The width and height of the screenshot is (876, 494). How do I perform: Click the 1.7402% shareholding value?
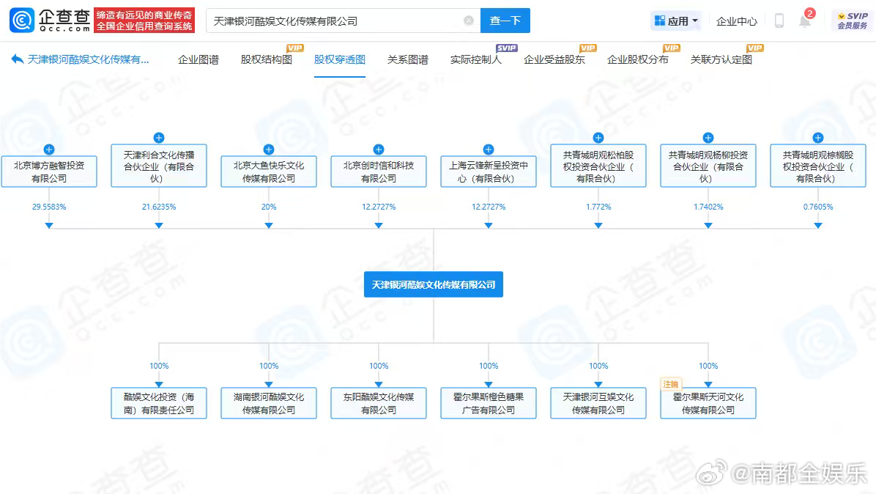click(708, 207)
